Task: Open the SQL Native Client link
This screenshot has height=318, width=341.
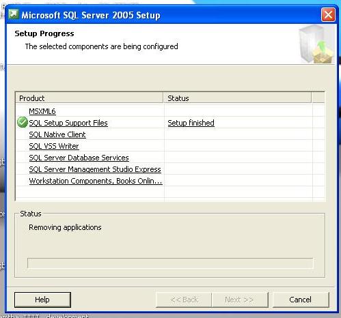Action: (x=57, y=134)
